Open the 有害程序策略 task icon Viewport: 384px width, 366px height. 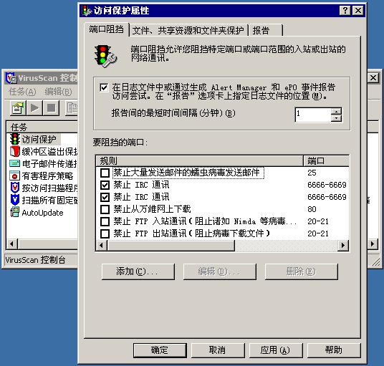click(15, 175)
